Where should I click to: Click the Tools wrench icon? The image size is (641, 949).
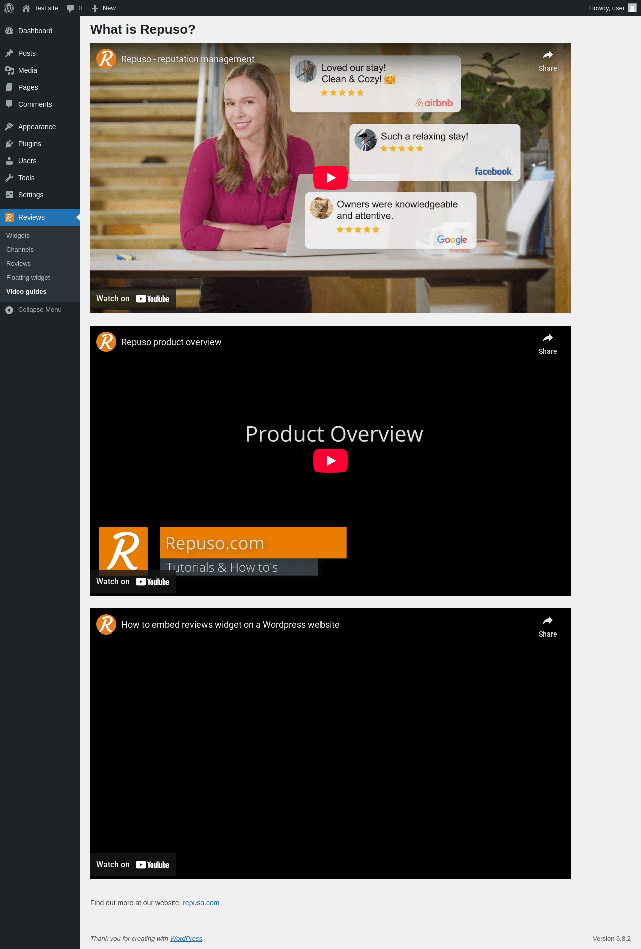pos(9,178)
